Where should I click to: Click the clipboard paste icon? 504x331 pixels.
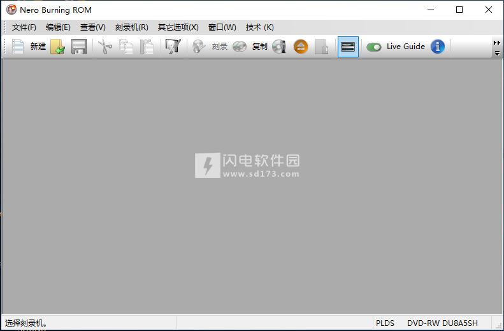pyautogui.click(x=147, y=47)
